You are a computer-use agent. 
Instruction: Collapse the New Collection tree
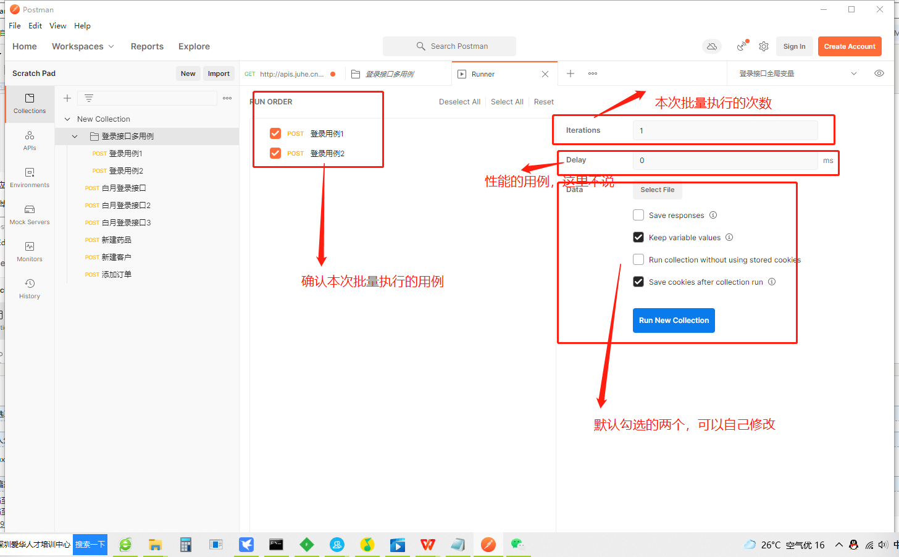(67, 119)
